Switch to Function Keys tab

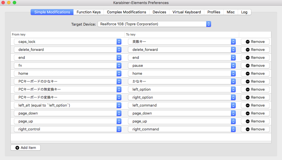[89, 12]
